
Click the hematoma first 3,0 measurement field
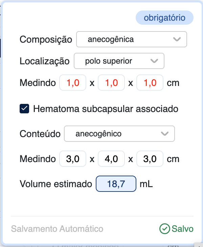[73, 159]
